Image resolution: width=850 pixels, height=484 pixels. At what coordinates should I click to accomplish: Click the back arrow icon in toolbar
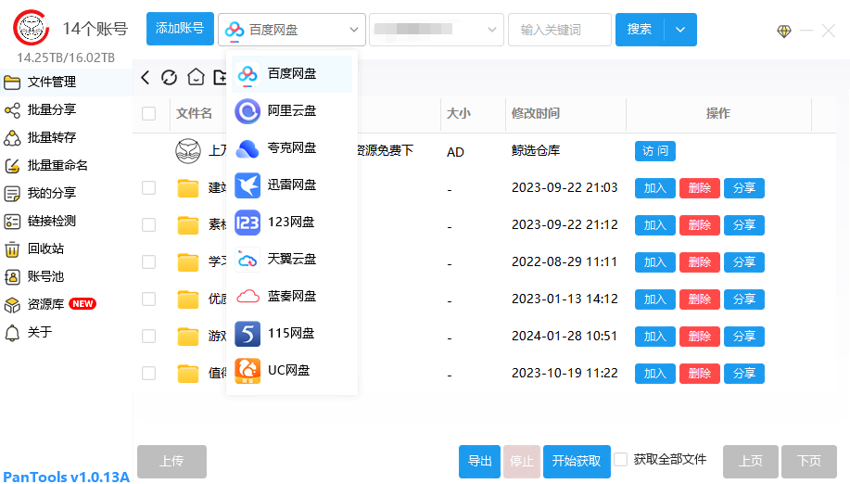coord(145,78)
